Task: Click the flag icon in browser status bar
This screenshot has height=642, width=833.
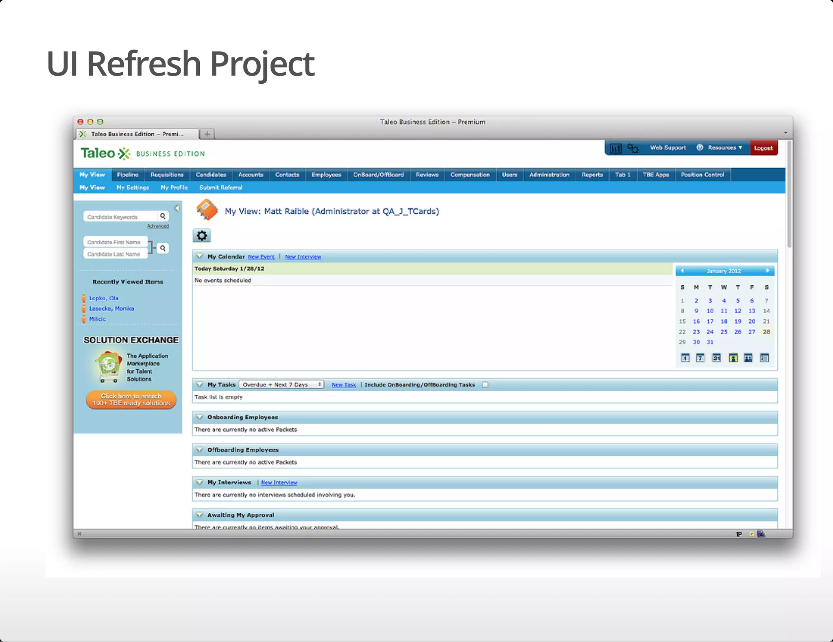Action: [x=761, y=534]
